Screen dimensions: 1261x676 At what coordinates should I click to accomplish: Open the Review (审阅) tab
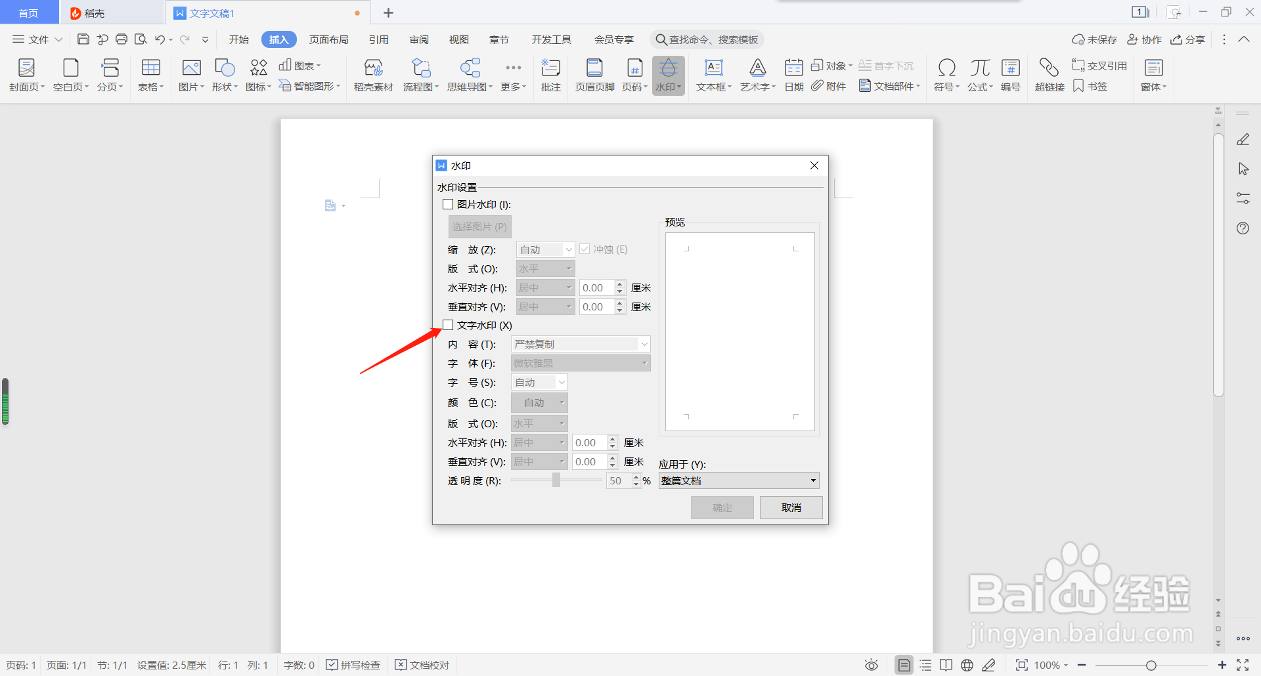coord(419,39)
